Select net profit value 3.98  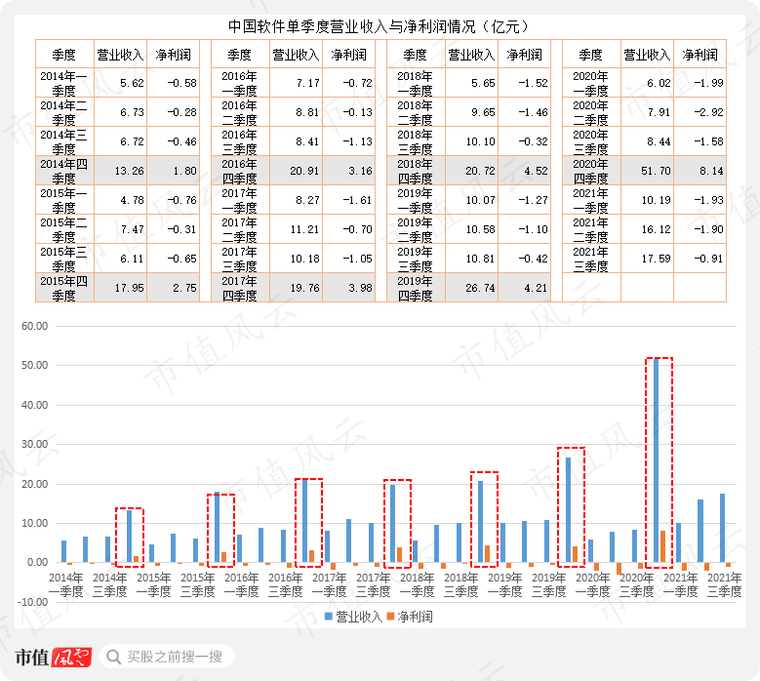[360, 288]
